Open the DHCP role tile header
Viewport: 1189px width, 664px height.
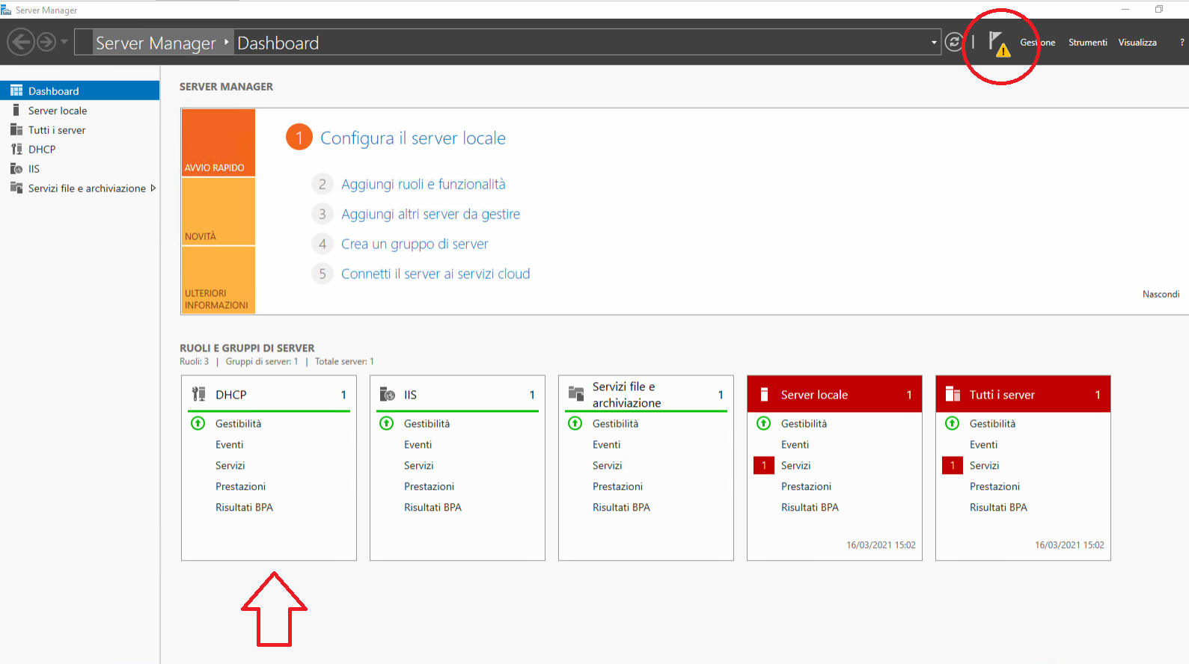[x=269, y=394]
